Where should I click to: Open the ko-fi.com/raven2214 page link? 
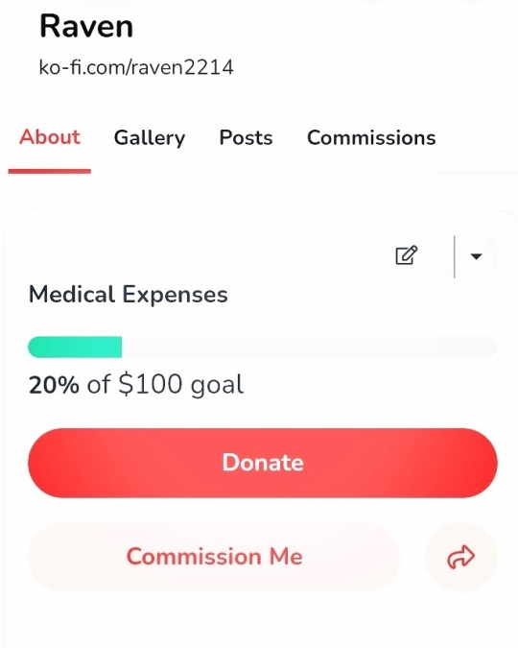(136, 67)
